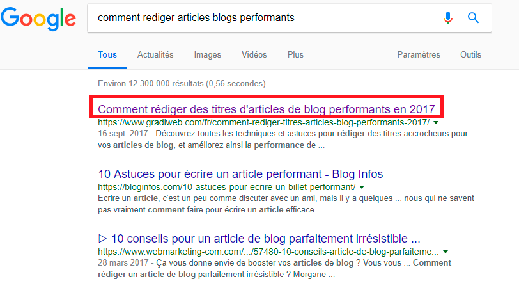Click the green bloginfos.com URL text
This screenshot has height=288, width=519.
click(227, 187)
